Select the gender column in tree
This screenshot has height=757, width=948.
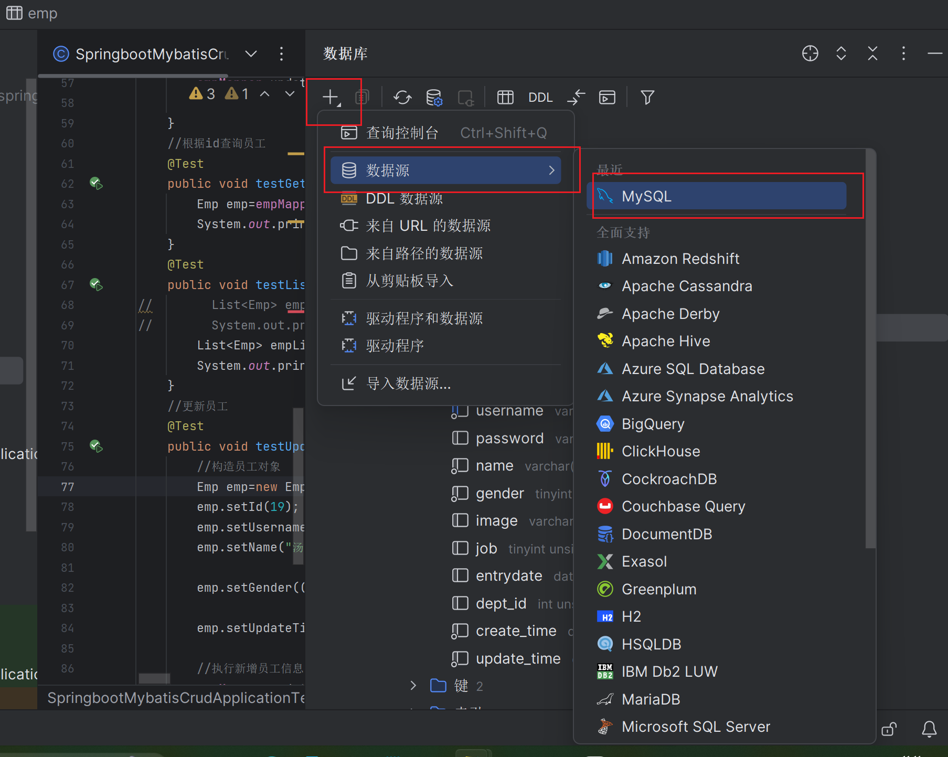[499, 493]
